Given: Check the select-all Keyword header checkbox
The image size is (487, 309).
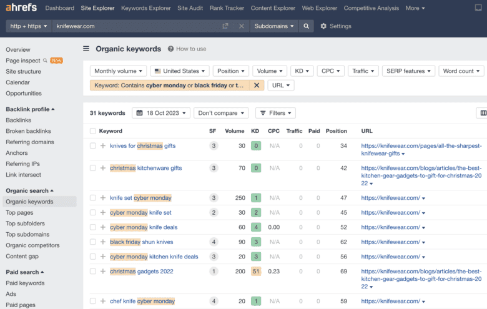Looking at the screenshot, I should click(93, 131).
